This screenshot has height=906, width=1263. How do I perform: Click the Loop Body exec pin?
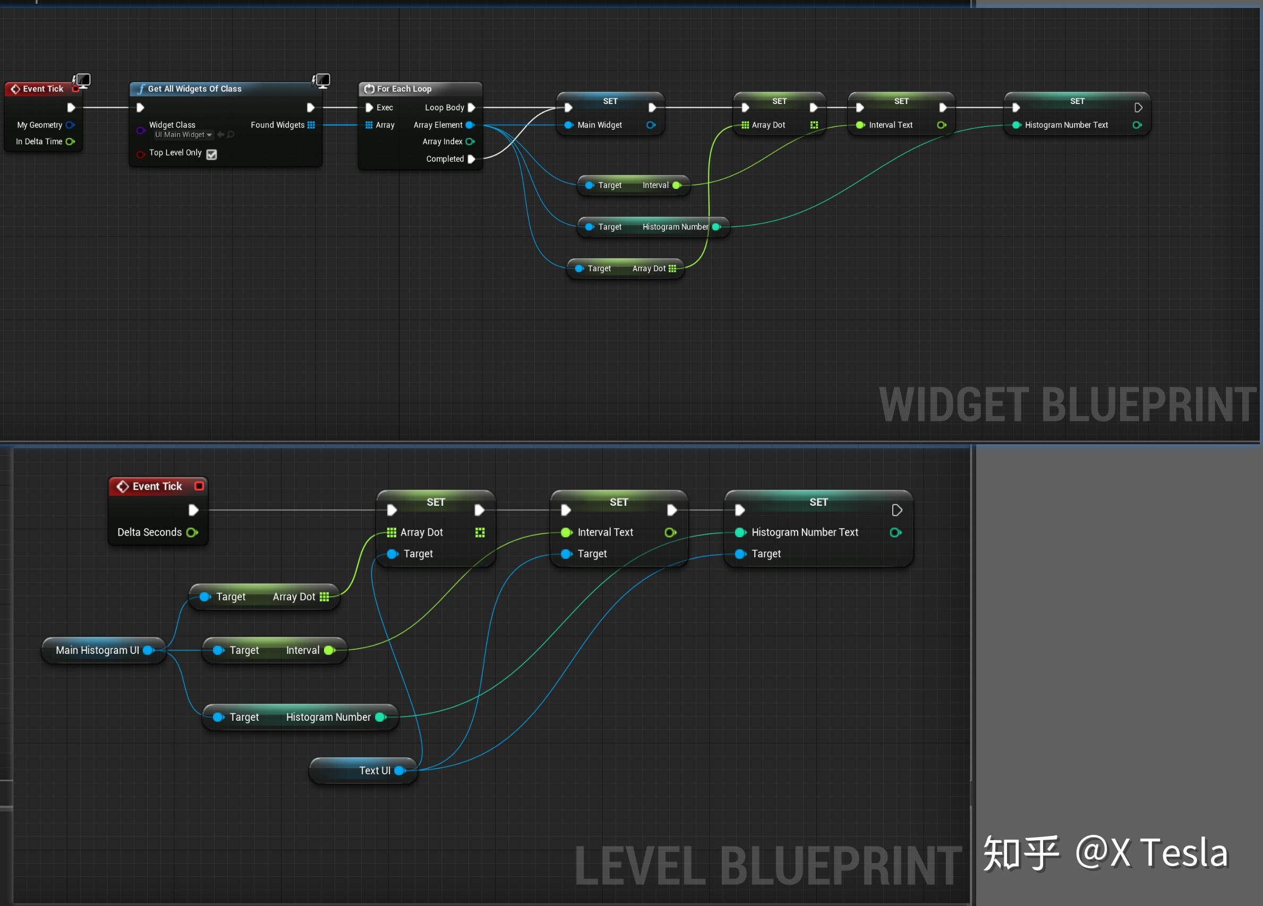point(471,107)
